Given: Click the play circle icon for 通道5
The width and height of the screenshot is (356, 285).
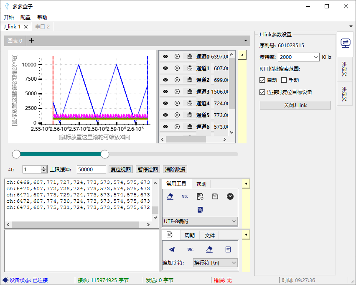Looking at the screenshot, I should click(177, 115).
